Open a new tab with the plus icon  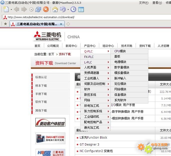pos(68,24)
